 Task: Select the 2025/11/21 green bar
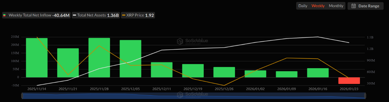tap(68, 63)
